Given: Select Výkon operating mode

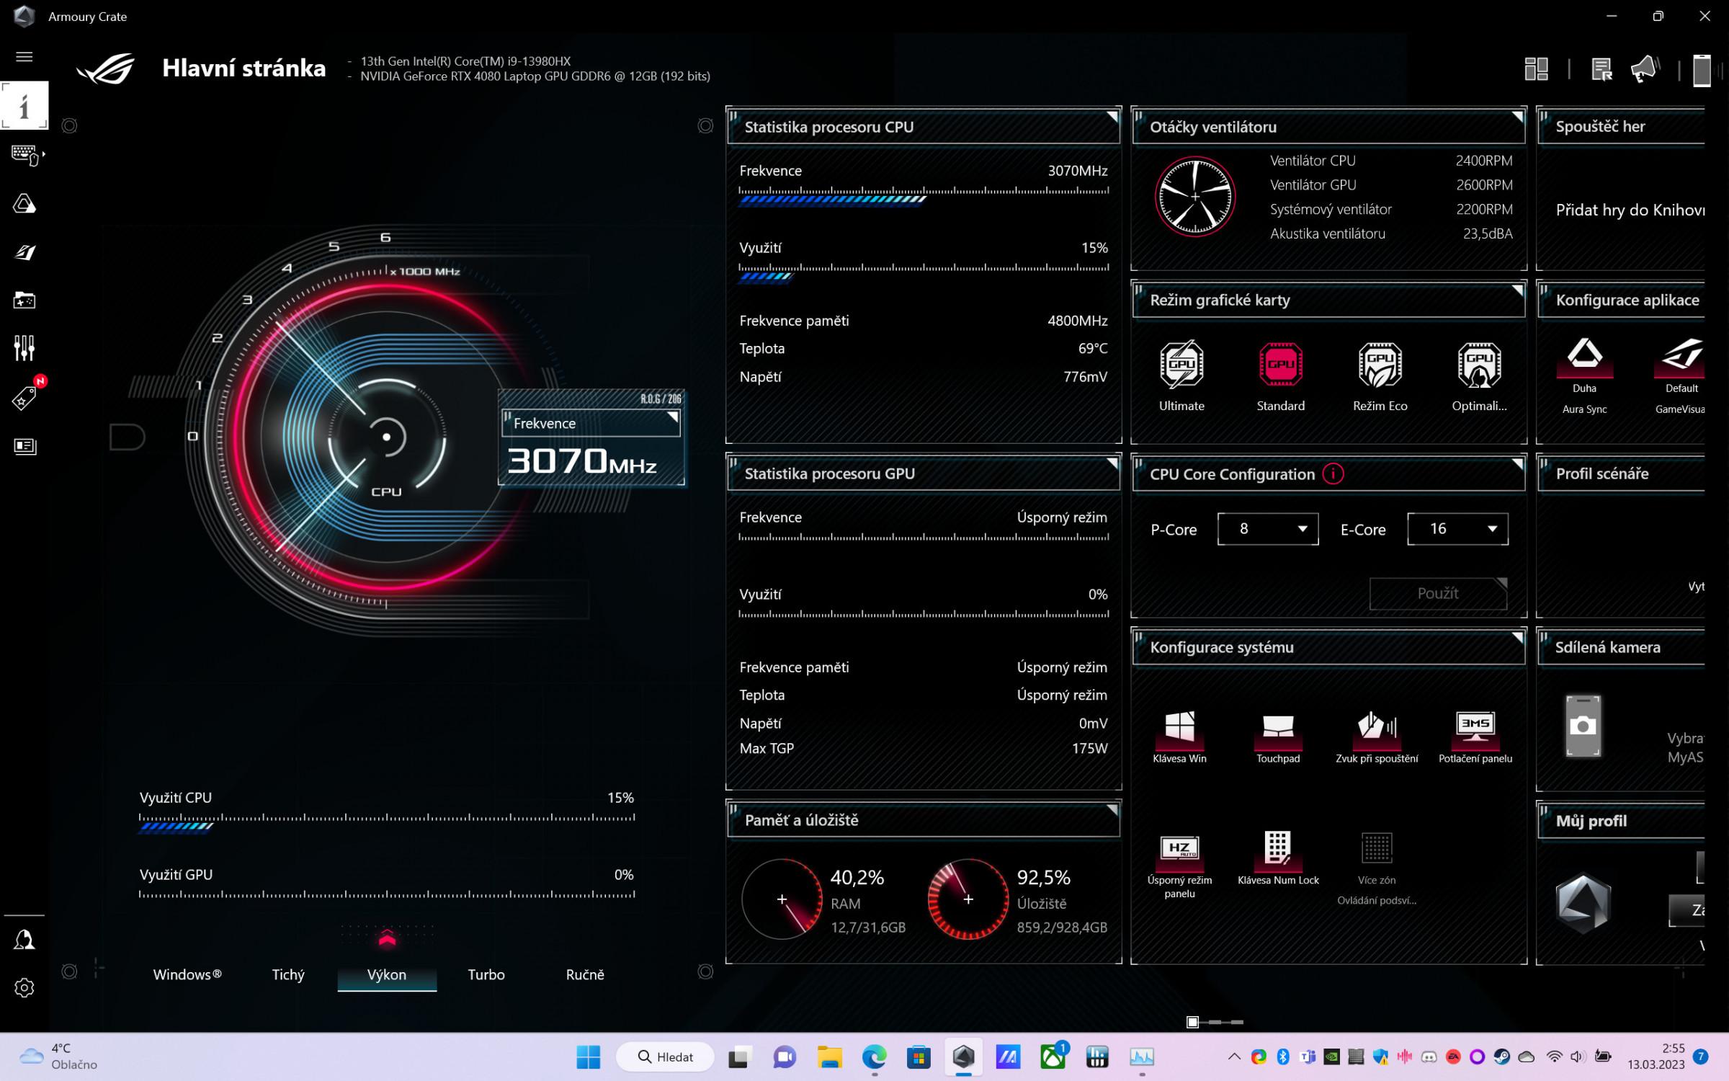Looking at the screenshot, I should [x=387, y=974].
